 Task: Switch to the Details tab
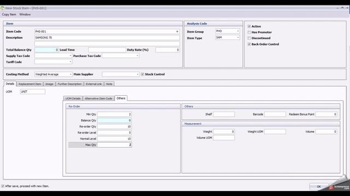10,84
